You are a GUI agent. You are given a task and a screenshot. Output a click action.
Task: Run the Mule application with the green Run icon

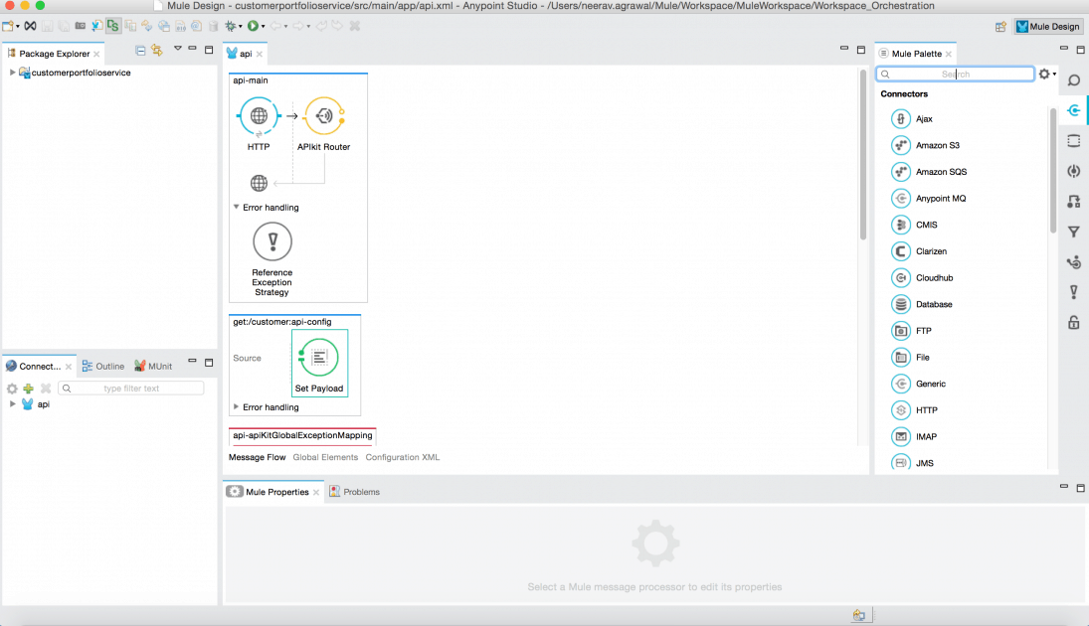click(252, 27)
